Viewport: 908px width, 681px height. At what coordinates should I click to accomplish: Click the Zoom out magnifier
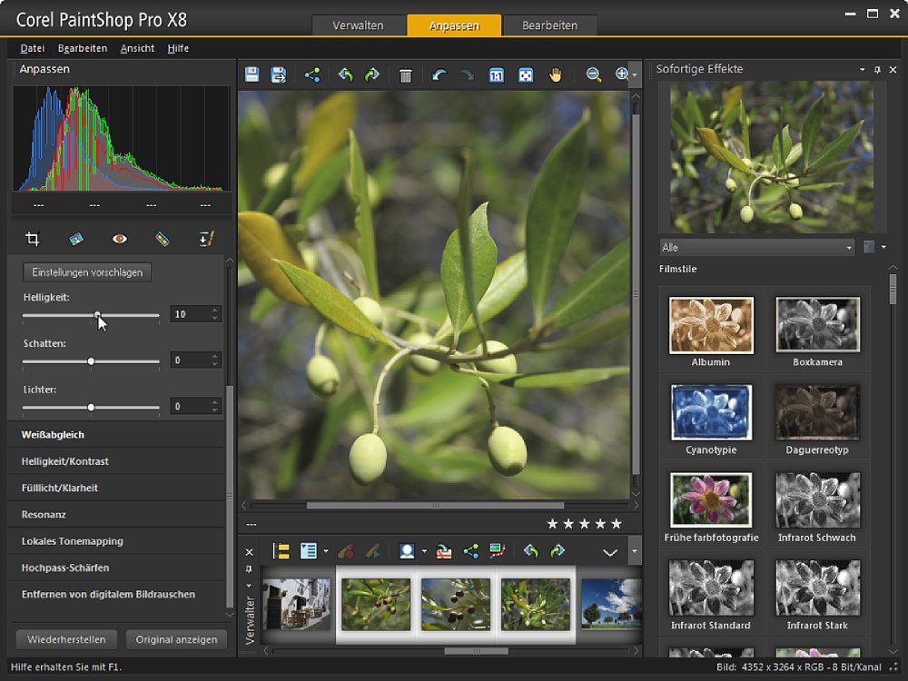coord(593,74)
